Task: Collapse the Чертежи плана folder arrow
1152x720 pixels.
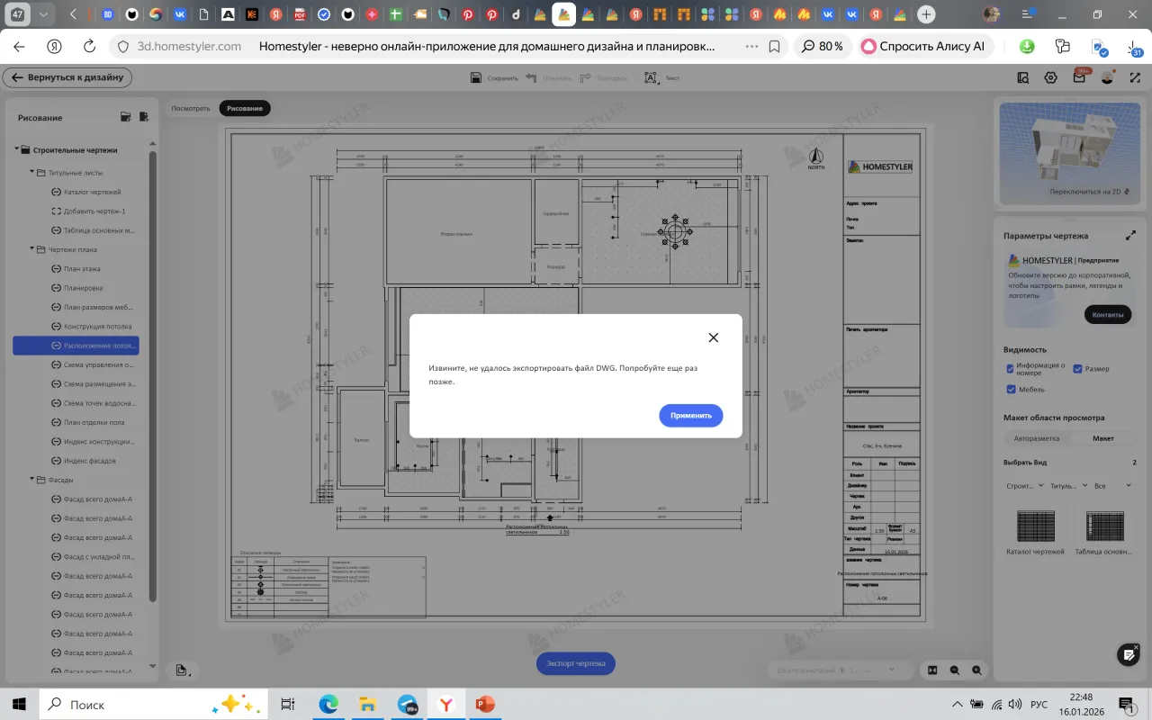Action: pos(31,249)
